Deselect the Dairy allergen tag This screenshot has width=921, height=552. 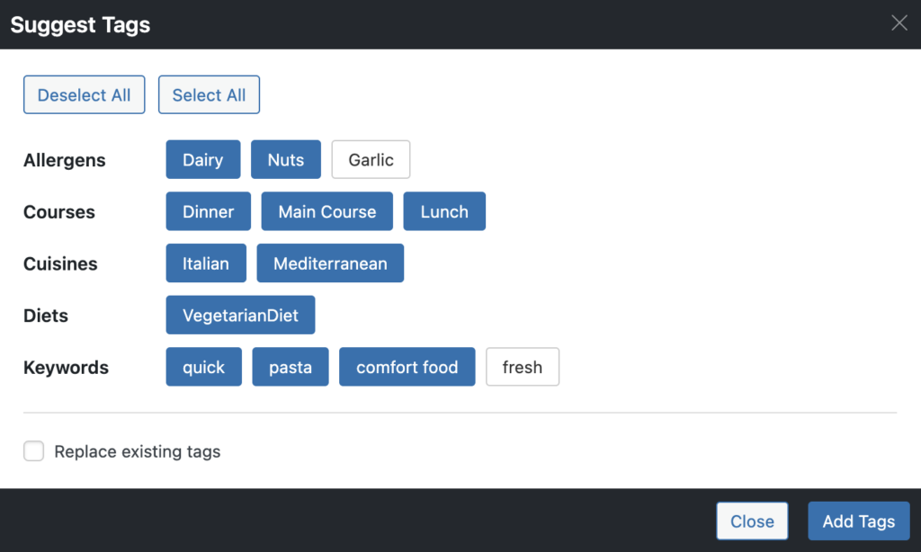pos(202,160)
